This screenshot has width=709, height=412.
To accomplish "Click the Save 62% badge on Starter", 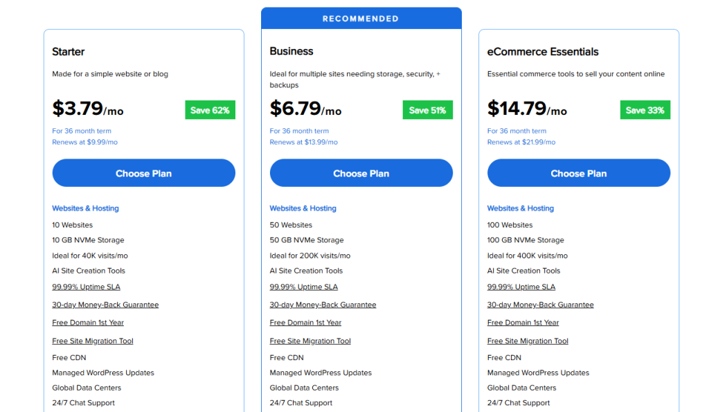I will pos(210,110).
